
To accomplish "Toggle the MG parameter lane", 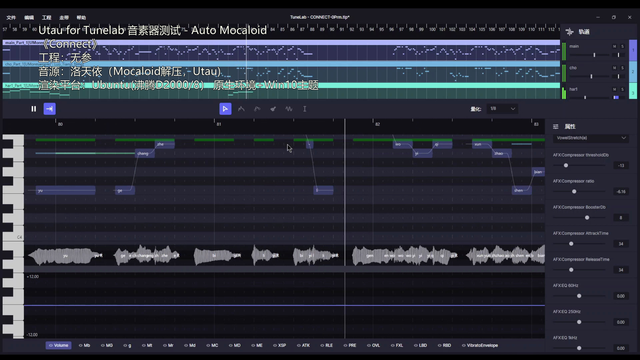I will [x=107, y=345].
